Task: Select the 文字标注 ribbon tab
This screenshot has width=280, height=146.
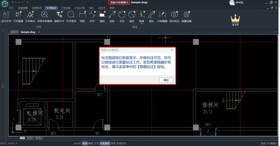Action: (51, 8)
